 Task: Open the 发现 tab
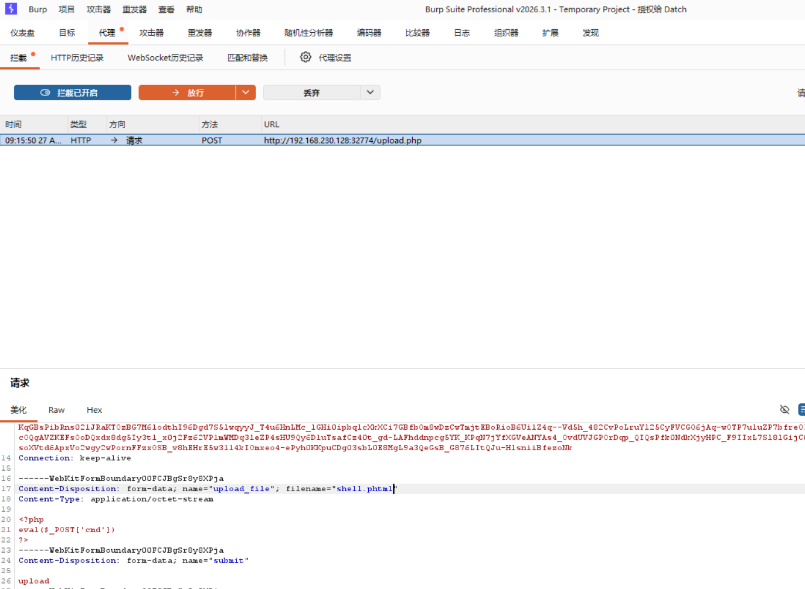[590, 33]
